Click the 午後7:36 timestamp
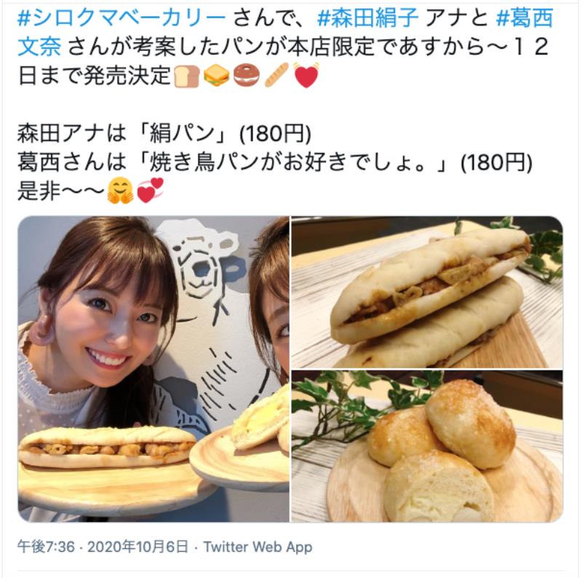Screen dimensions: 582x578 [x=46, y=547]
